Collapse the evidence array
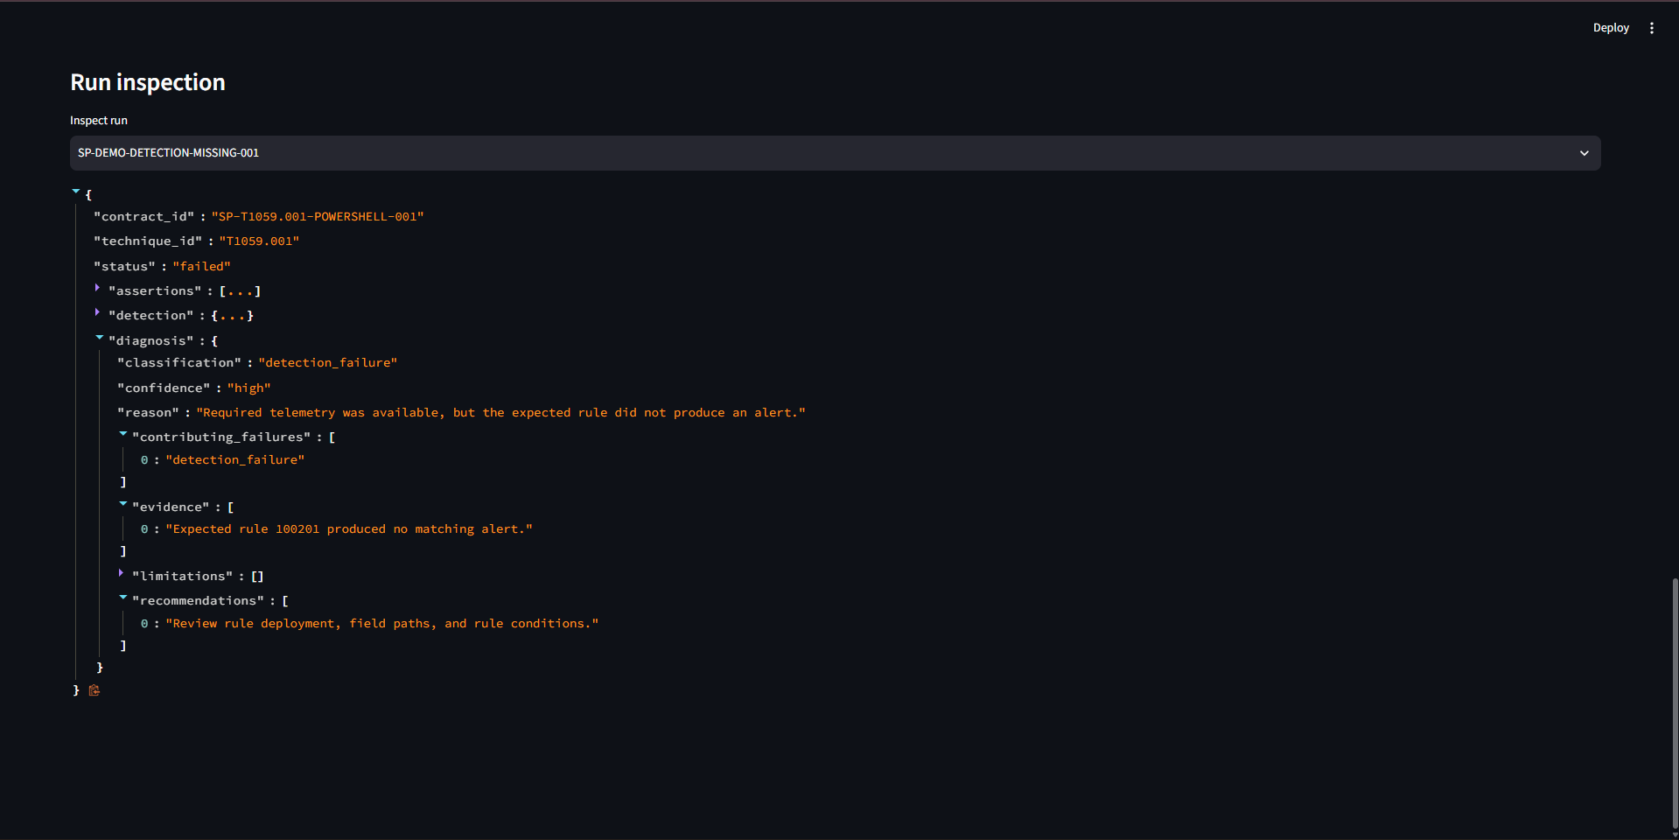Viewport: 1679px width, 840px height. [122, 504]
